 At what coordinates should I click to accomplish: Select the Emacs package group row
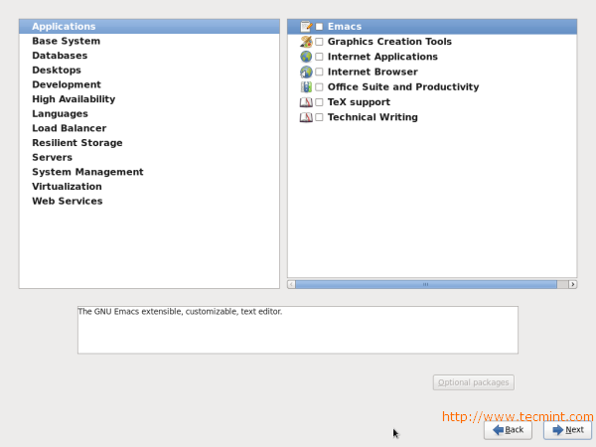[x=432, y=26]
